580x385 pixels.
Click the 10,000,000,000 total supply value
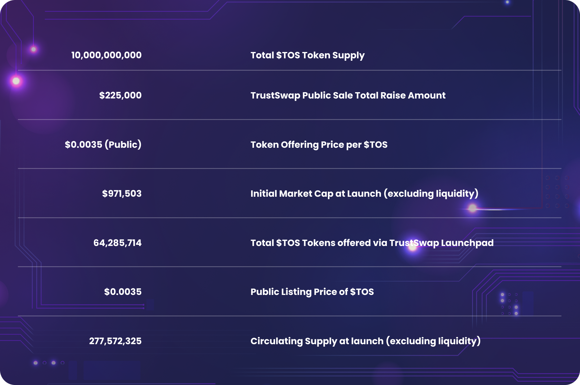[106, 55]
